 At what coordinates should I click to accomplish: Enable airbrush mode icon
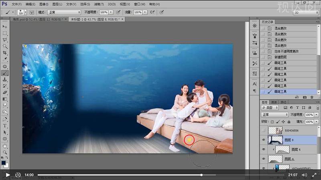point(152,12)
